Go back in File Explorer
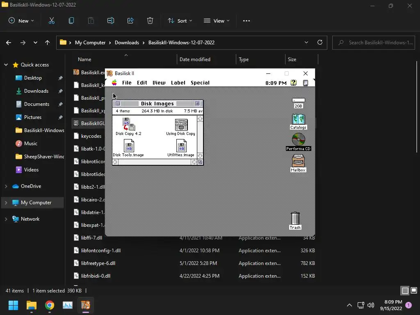 coord(9,43)
